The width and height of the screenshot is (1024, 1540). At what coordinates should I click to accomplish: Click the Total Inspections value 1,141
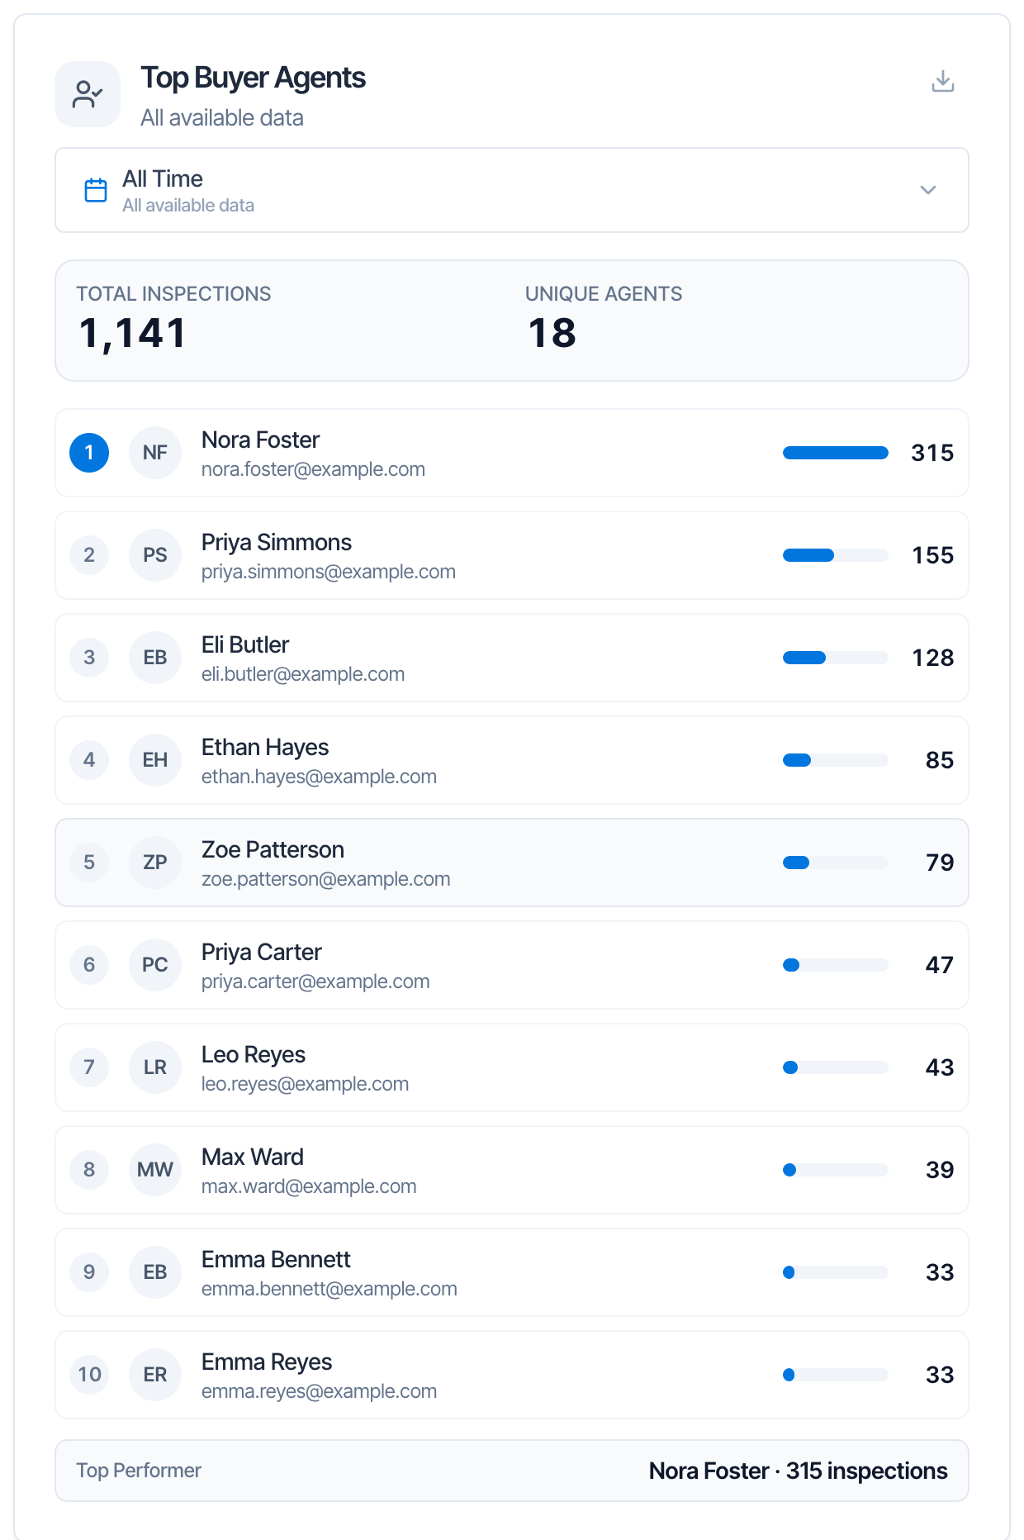(132, 335)
